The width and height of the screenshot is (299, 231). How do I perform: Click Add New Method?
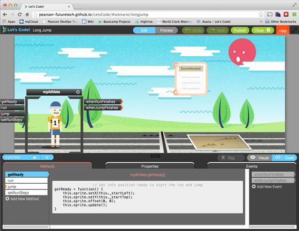(22, 199)
